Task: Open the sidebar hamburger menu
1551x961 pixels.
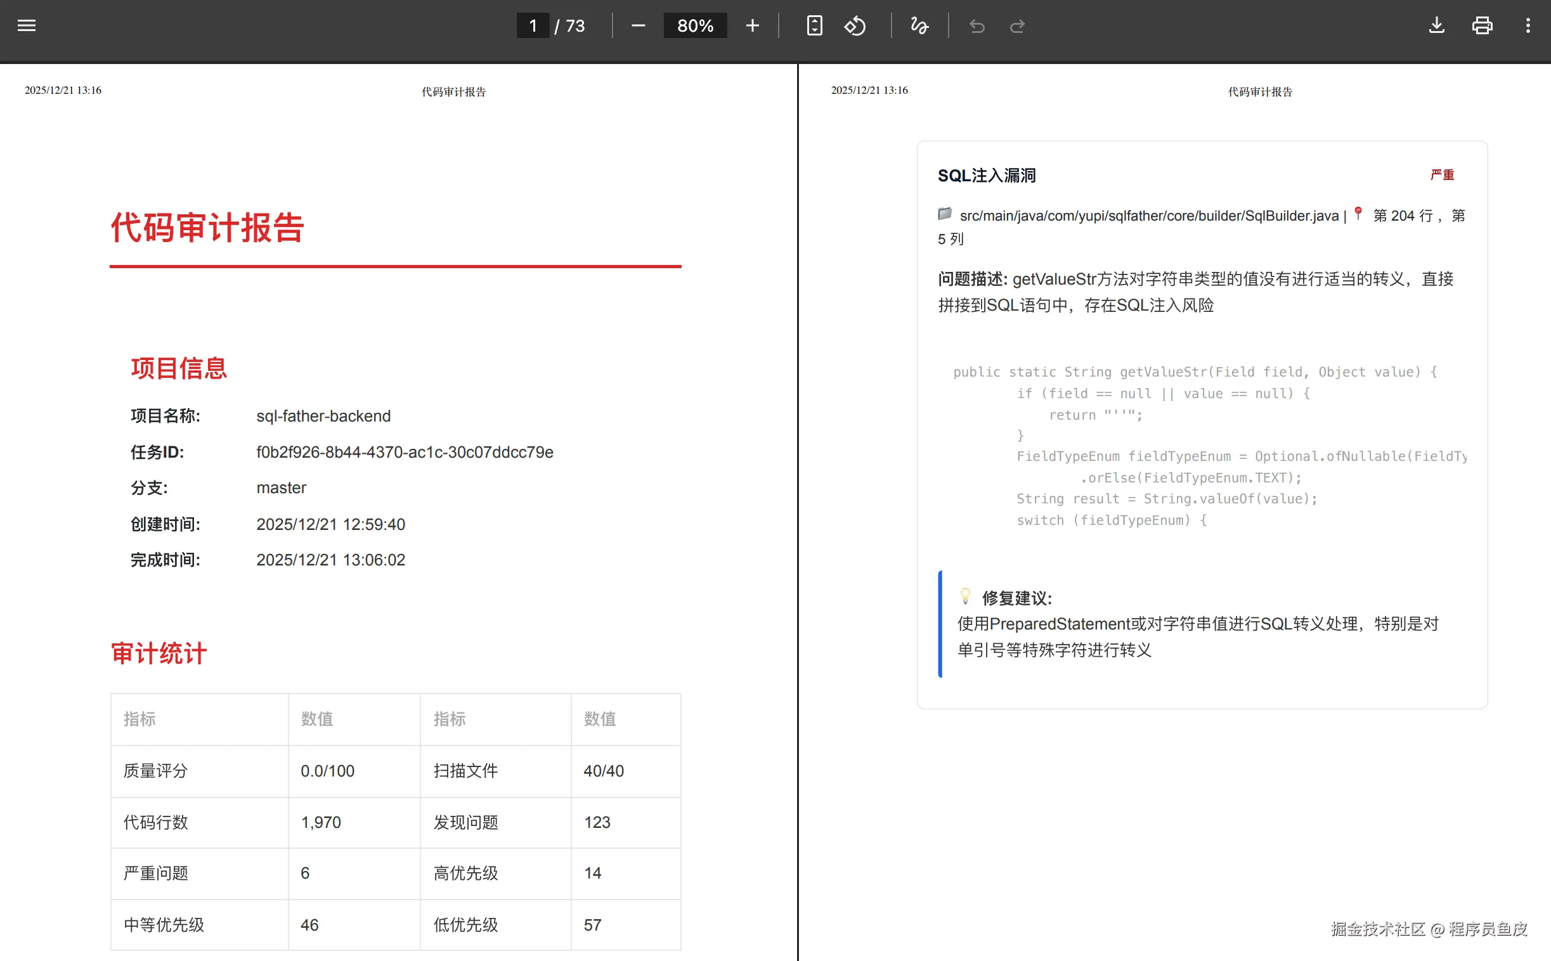Action: click(x=26, y=25)
